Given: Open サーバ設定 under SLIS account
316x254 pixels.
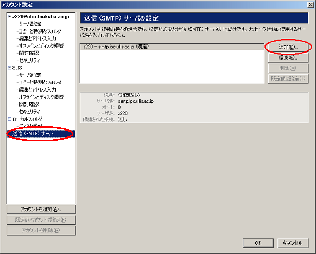Looking at the screenshot, I should [30, 75].
